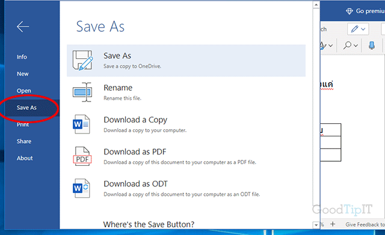385x235 pixels.
Task: Click Go premium with the diamond icon
Action: pyautogui.click(x=365, y=11)
